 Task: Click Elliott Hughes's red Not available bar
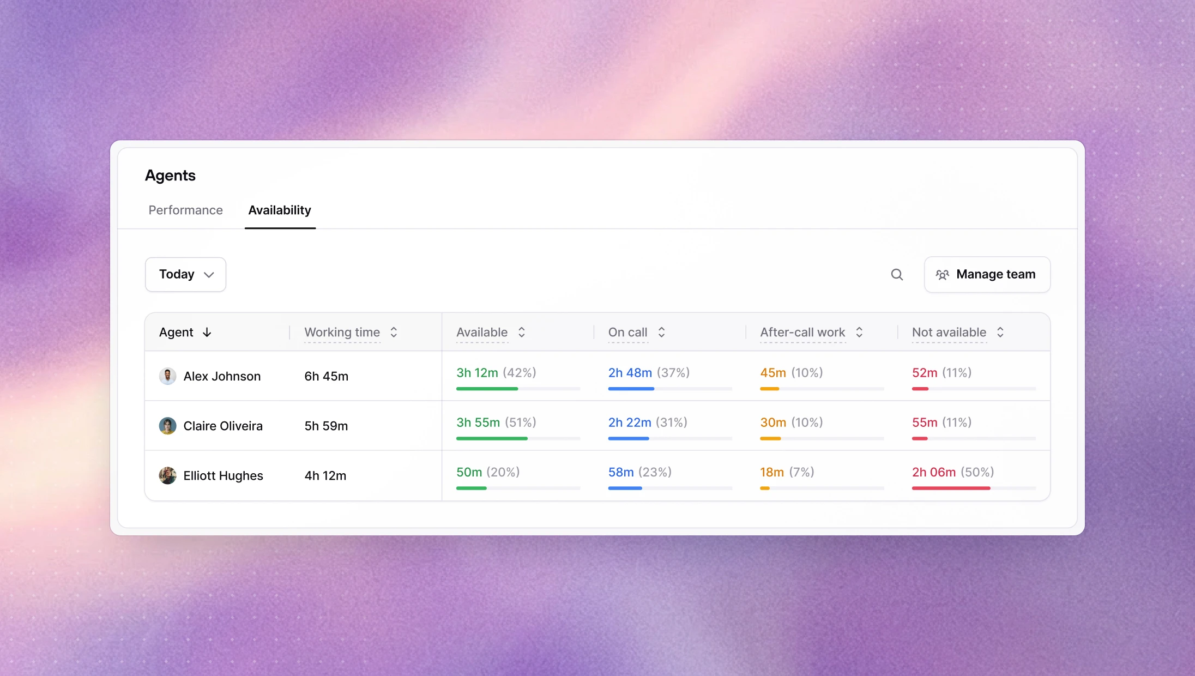(x=951, y=488)
